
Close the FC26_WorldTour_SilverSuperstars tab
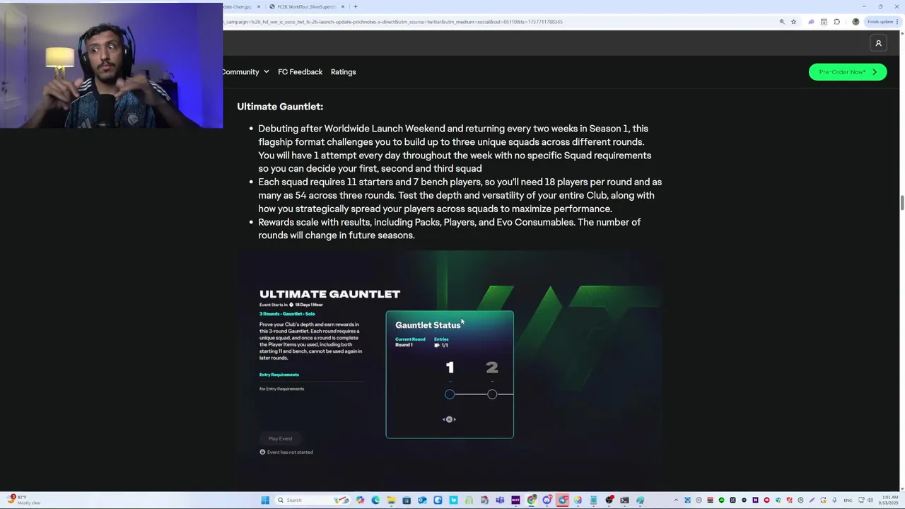click(x=343, y=6)
